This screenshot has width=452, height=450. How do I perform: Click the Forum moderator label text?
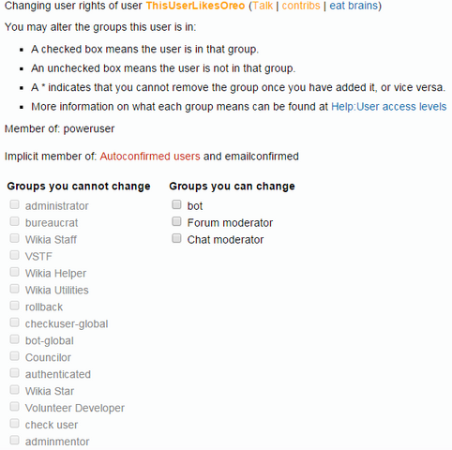tap(230, 223)
